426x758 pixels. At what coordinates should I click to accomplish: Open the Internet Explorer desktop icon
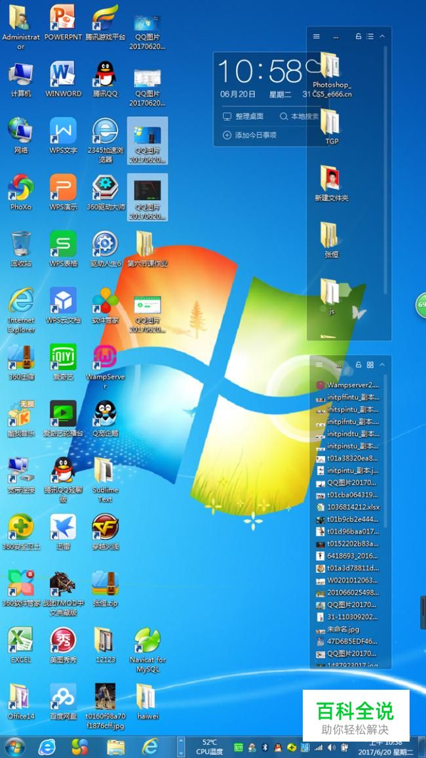click(x=21, y=310)
